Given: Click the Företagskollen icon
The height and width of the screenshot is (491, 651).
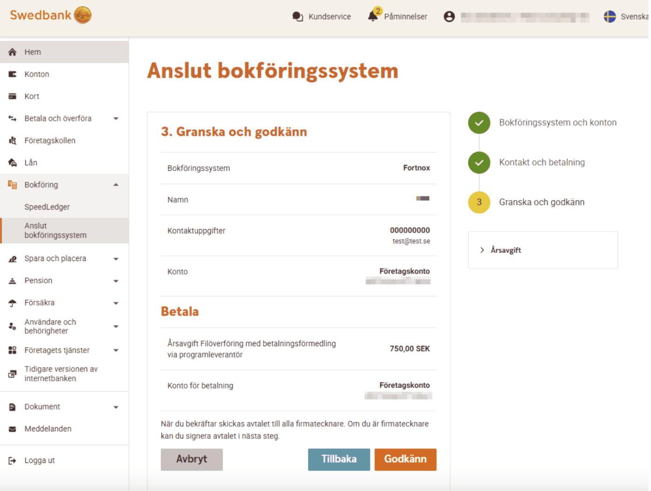Looking at the screenshot, I should click(13, 140).
